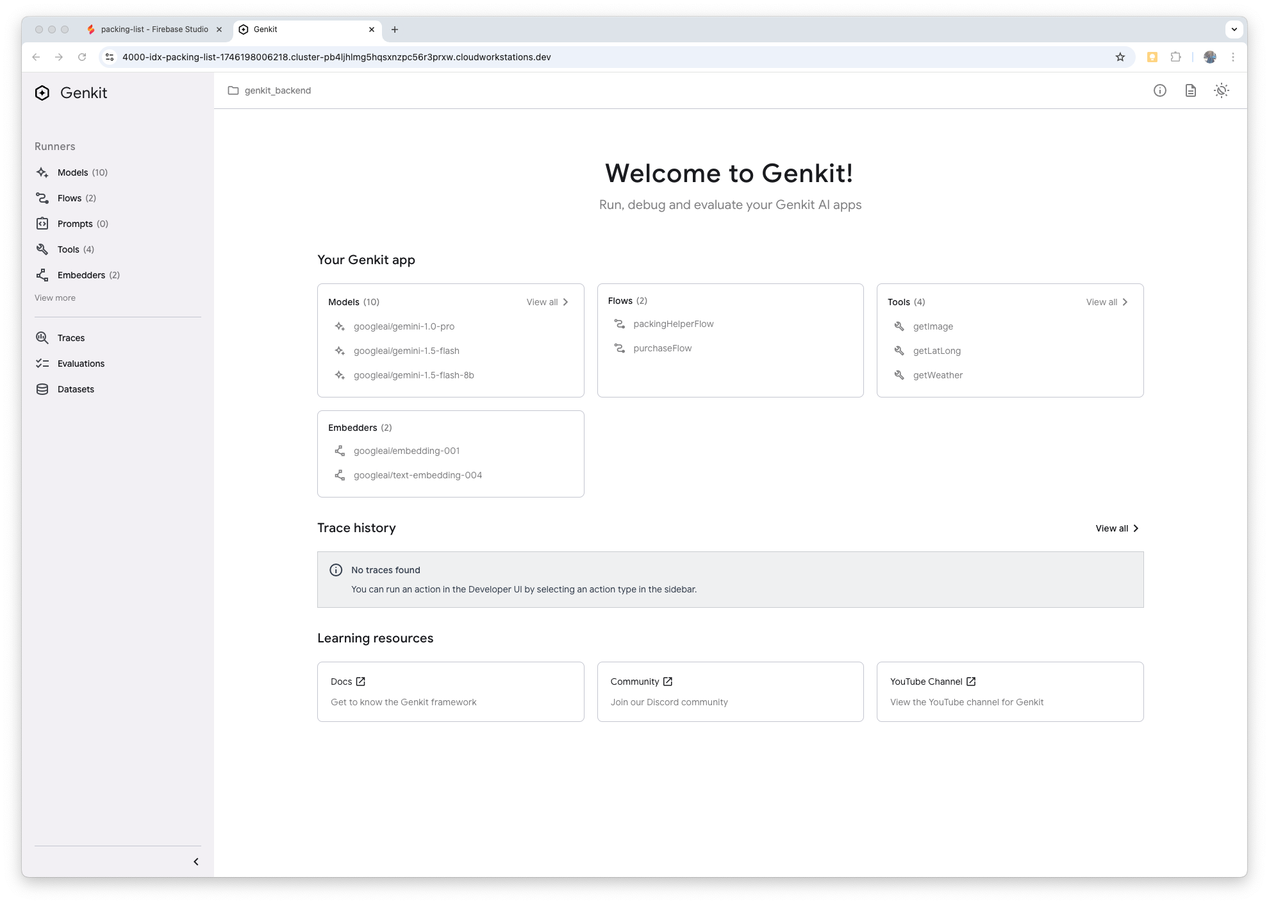Click the browser back arrow

(36, 57)
